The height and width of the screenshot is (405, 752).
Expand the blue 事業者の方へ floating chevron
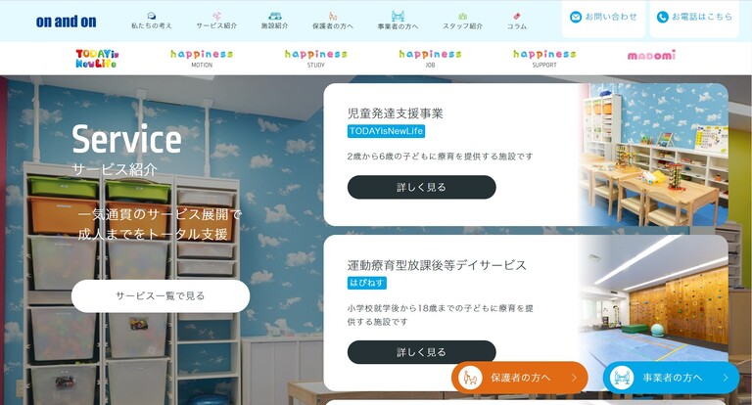click(x=726, y=378)
